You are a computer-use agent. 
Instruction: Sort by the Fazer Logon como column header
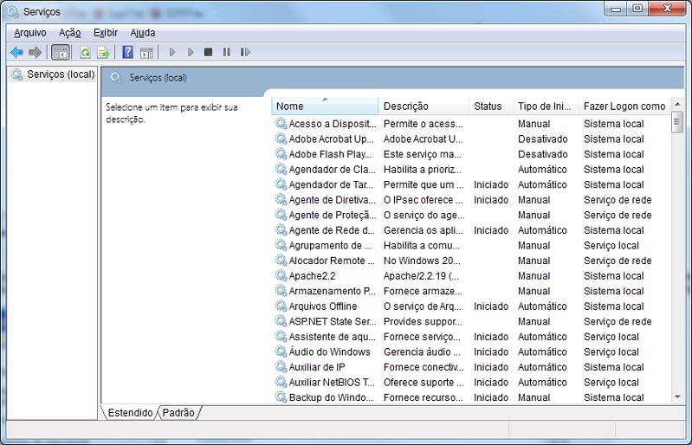coord(624,106)
